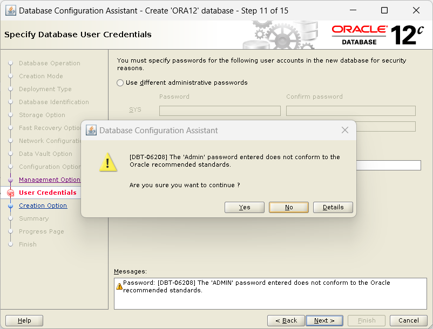Cancel the database creation wizard

tap(408, 320)
